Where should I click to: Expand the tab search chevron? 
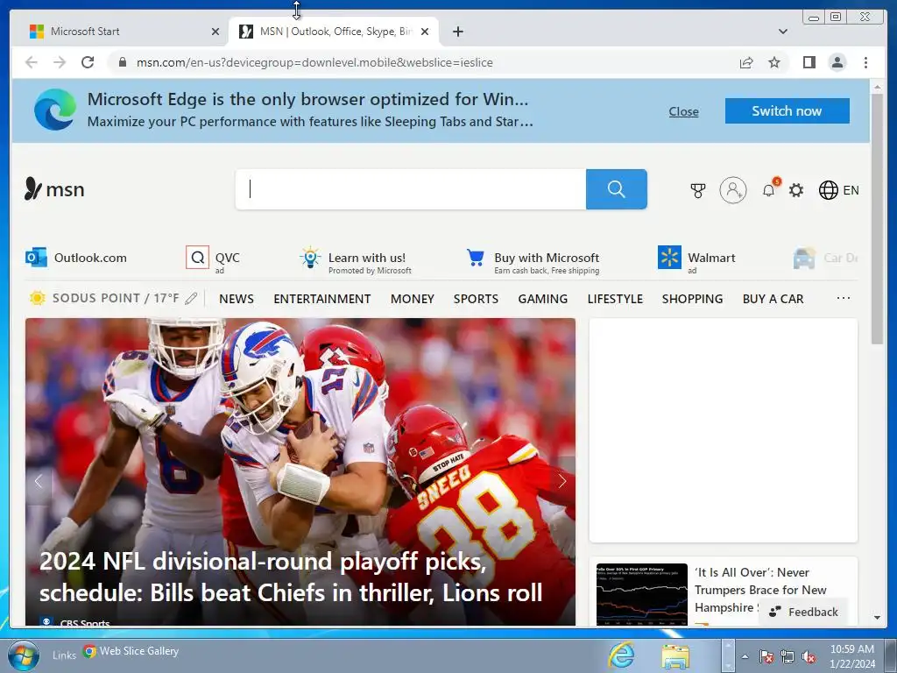(783, 32)
